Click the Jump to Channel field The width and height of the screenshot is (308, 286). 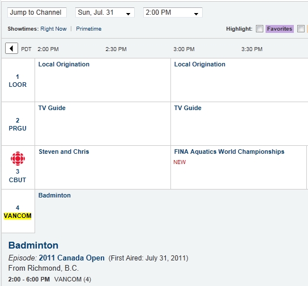click(x=37, y=12)
